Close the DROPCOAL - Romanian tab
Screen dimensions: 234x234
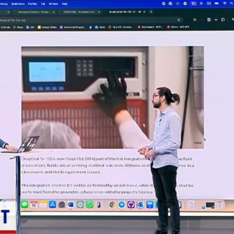click(x=99, y=12)
